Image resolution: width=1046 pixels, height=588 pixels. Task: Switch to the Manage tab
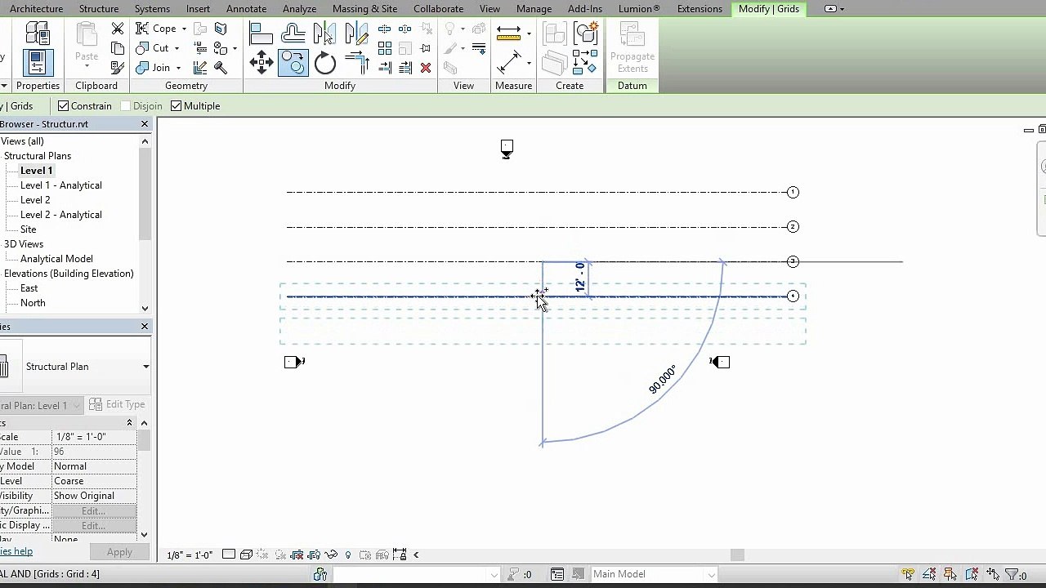(534, 9)
